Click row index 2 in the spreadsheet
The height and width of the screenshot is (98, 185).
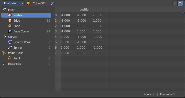56,26
